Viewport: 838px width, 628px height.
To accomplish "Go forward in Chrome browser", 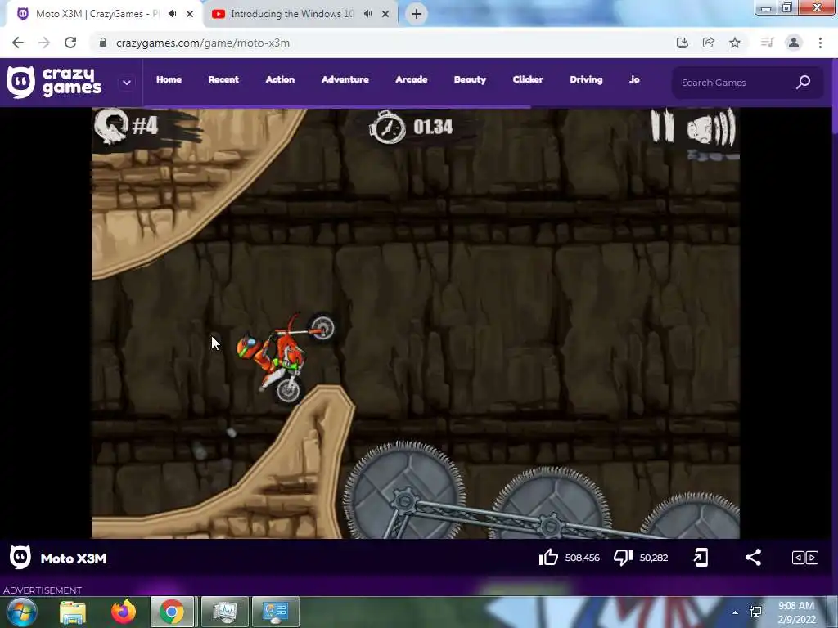I will click(44, 43).
